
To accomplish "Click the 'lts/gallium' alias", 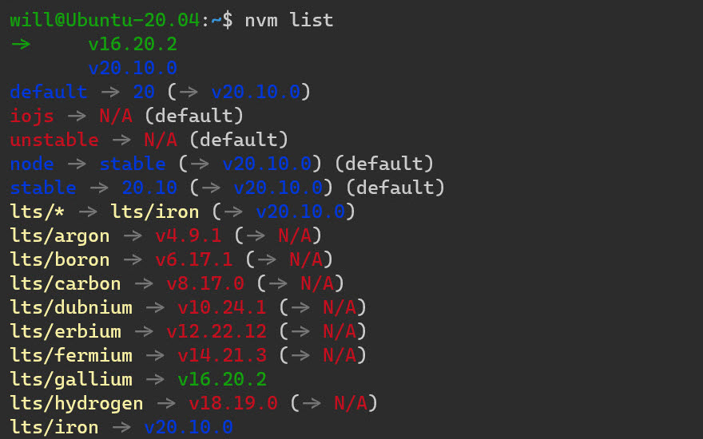I will [x=71, y=380].
